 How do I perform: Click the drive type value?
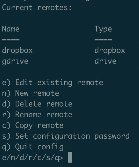(105, 61)
